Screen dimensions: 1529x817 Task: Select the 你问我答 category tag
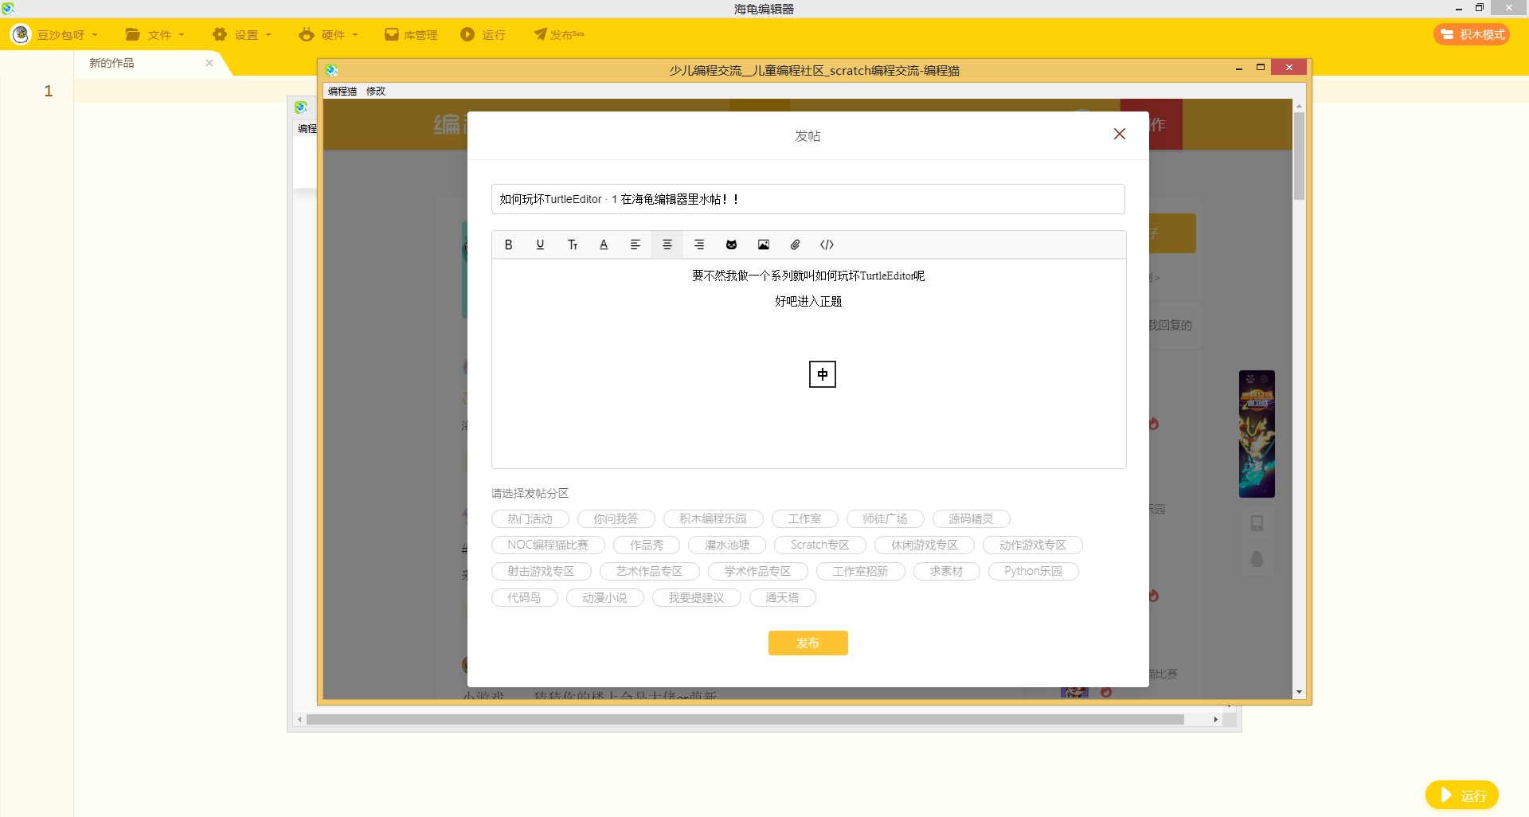tap(616, 519)
